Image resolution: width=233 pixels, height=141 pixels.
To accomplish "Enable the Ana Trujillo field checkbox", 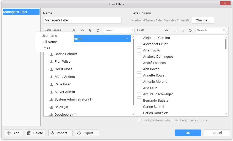I will coord(139,50).
